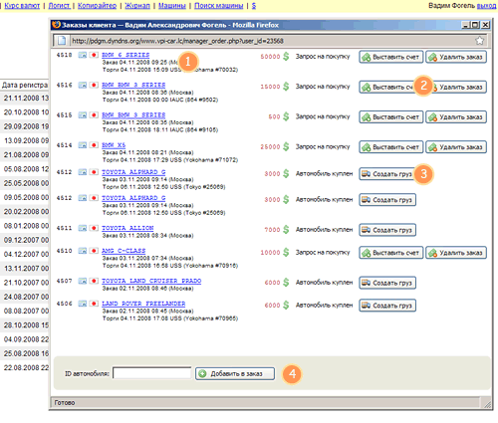
Task: Click the popup address bar URL
Action: pos(177,41)
